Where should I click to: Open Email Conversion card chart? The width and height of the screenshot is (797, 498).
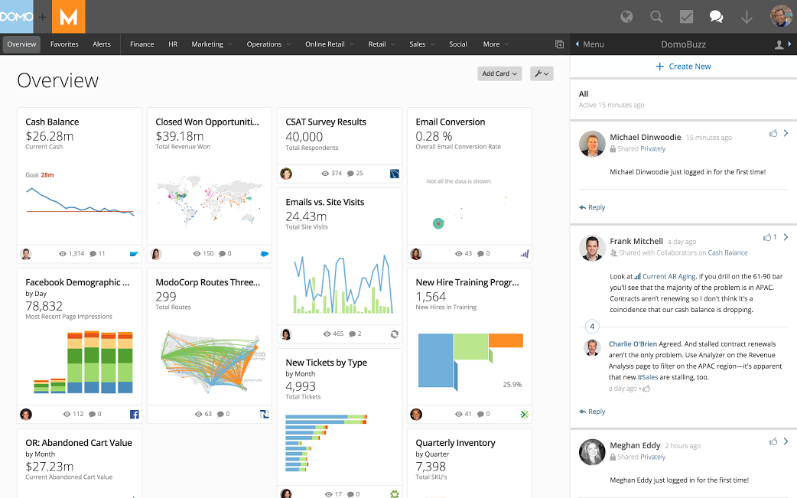coord(469,206)
